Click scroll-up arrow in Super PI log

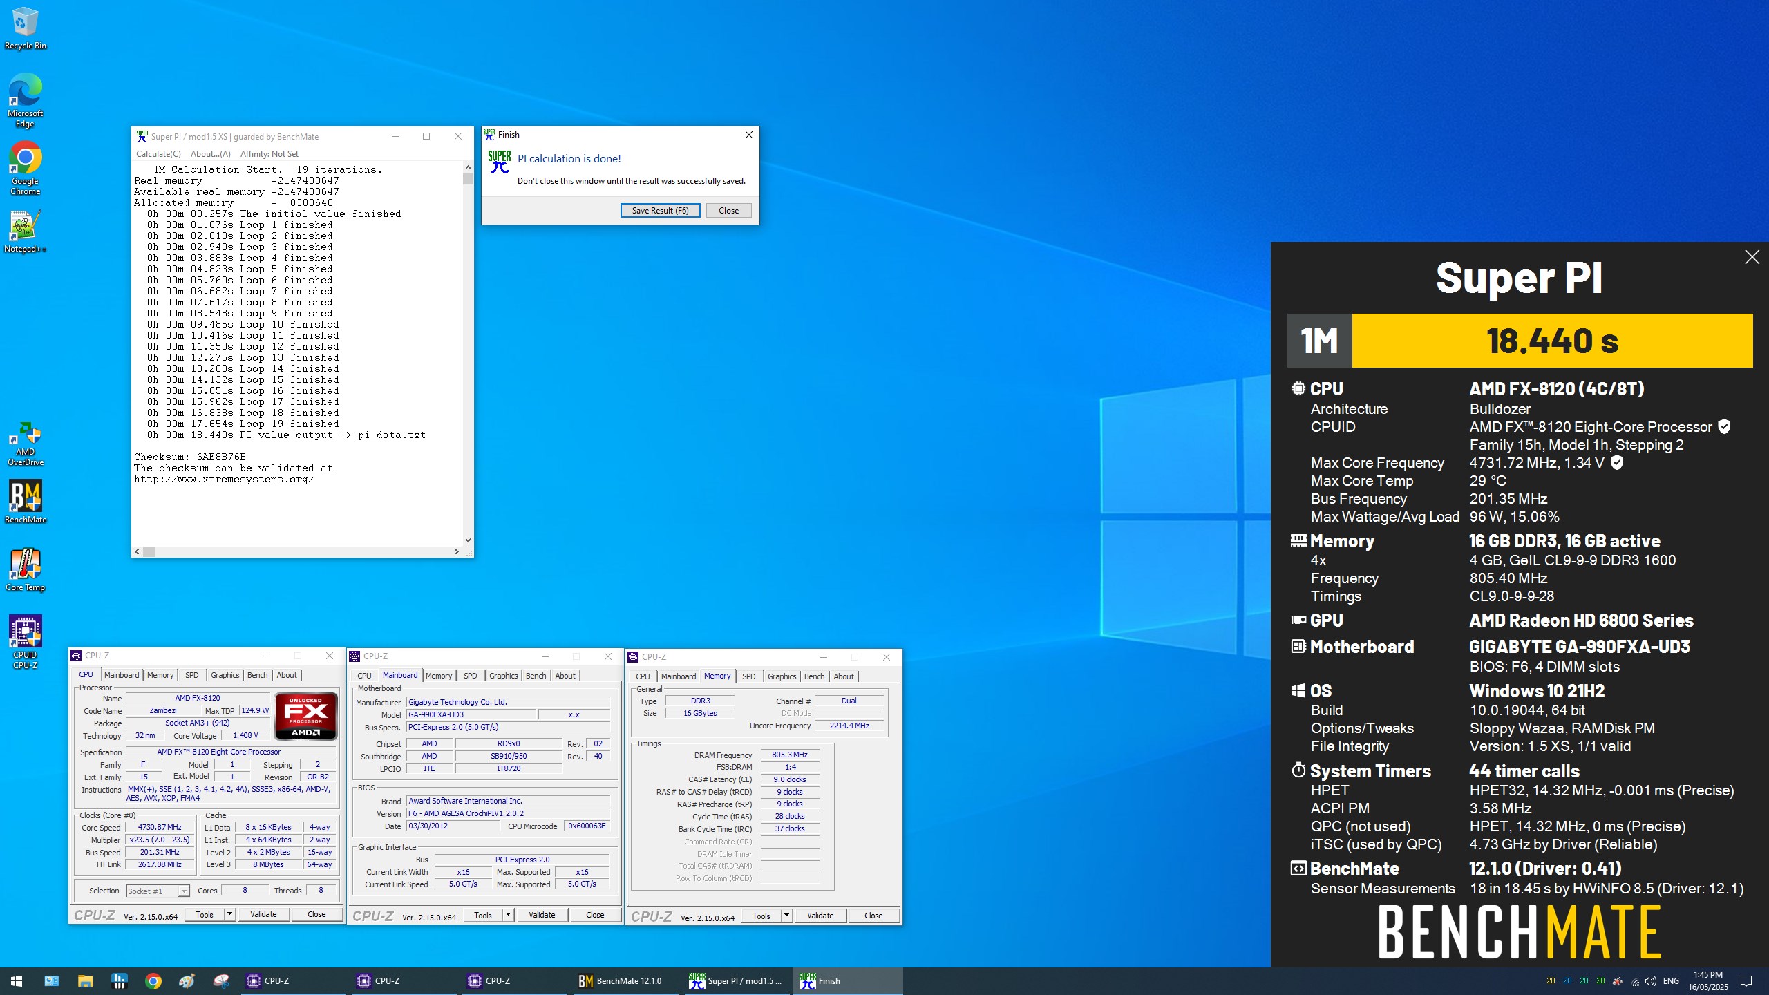click(468, 167)
